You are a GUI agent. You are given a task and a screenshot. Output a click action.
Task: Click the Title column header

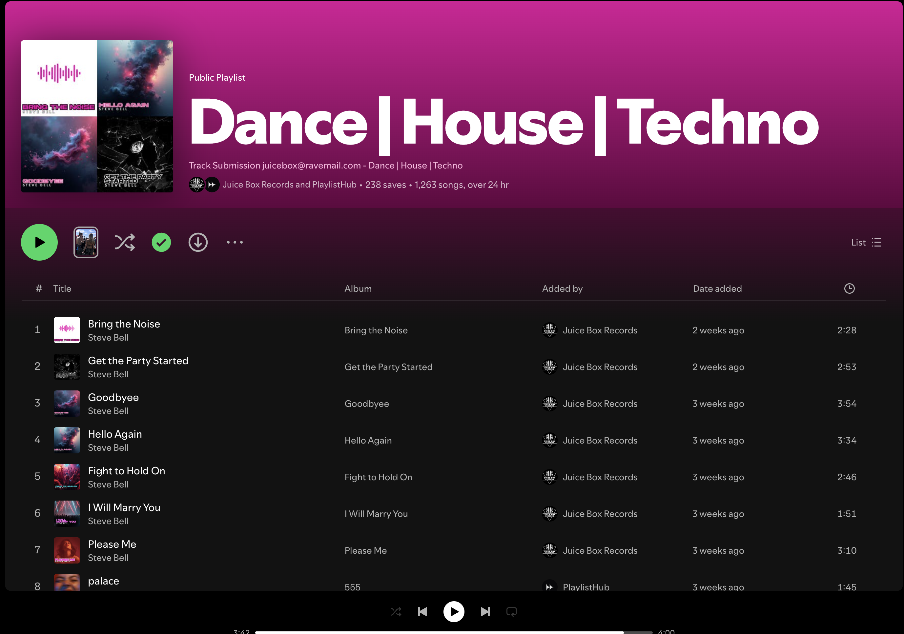pos(62,288)
